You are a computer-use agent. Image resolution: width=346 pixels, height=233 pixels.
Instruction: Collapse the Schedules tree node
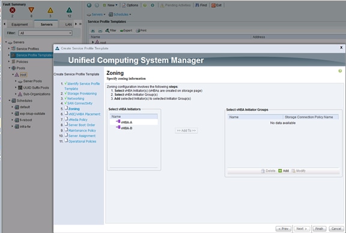10,101
